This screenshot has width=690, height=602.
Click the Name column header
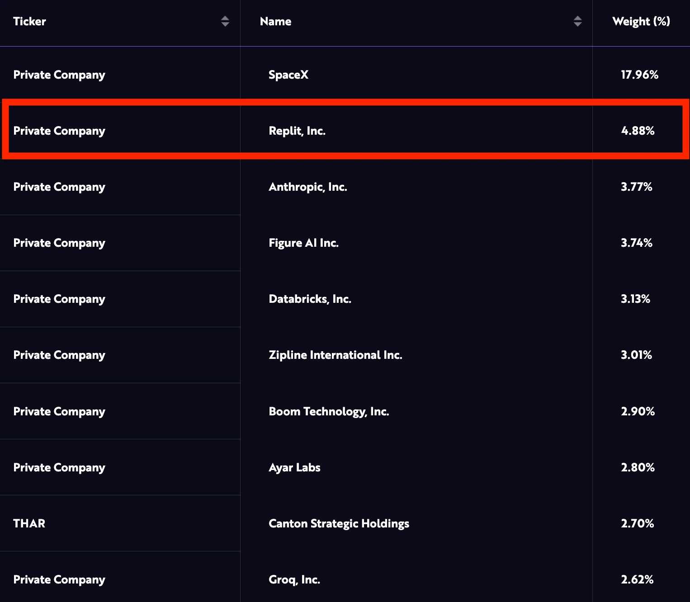(x=275, y=21)
